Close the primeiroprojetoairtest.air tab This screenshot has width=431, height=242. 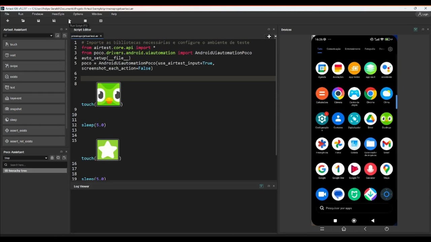101,36
